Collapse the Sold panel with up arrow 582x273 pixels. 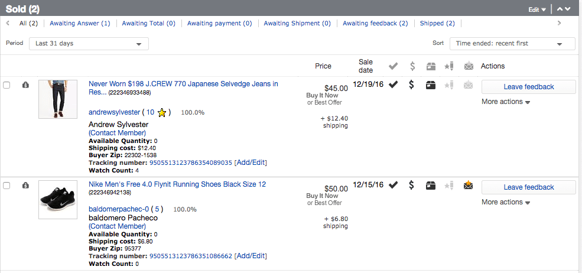(560, 9)
